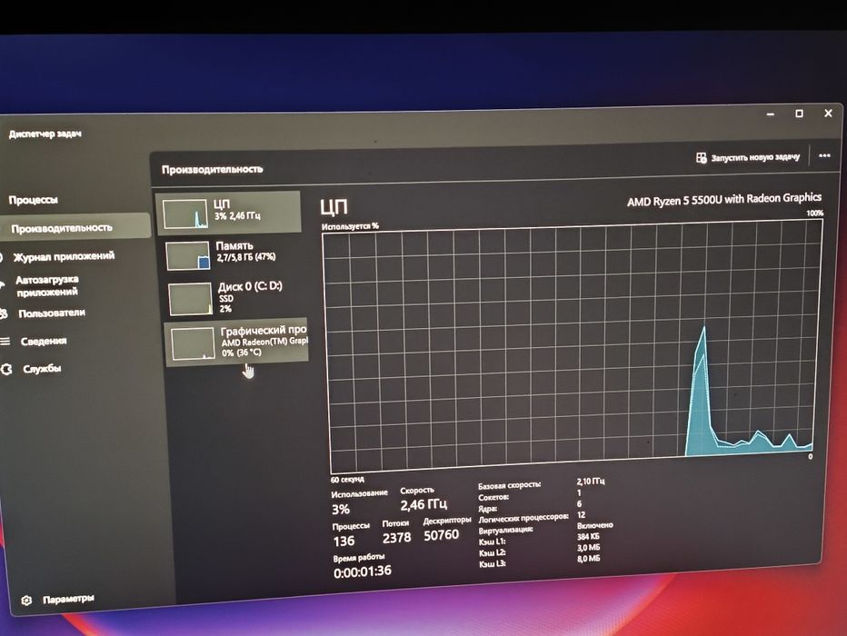The image size is (847, 636).
Task: Open the three-dots more options menu
Action: coord(824,155)
